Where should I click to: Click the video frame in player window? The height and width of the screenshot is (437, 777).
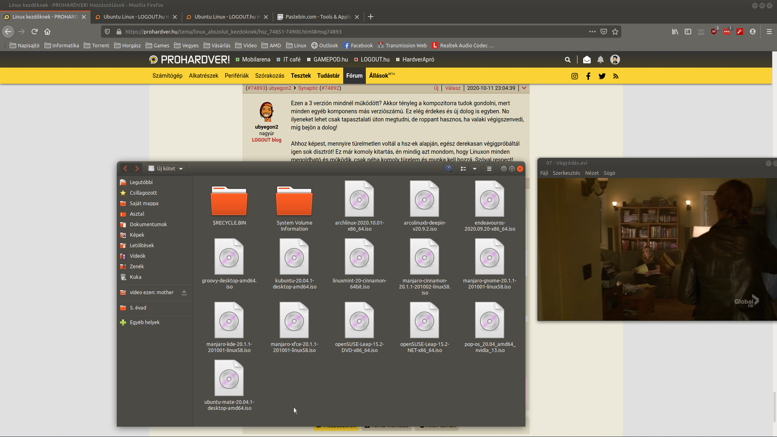657,249
